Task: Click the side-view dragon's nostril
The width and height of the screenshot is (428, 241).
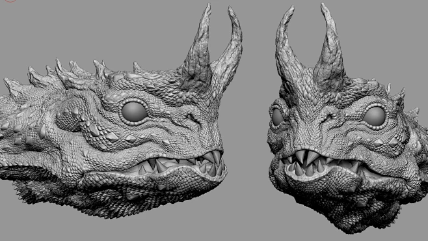Action: tap(193, 117)
